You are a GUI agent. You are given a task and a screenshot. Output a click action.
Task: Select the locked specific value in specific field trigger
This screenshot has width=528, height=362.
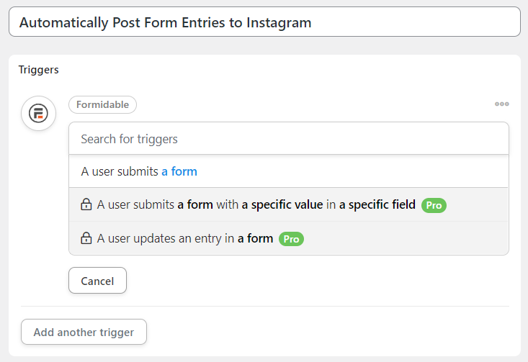tap(289, 204)
